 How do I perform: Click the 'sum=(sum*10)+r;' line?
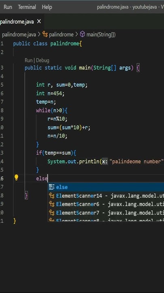pos(69,128)
